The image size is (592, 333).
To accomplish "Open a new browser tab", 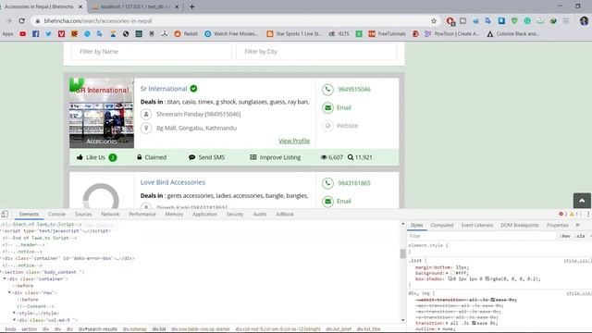I will [191, 6].
